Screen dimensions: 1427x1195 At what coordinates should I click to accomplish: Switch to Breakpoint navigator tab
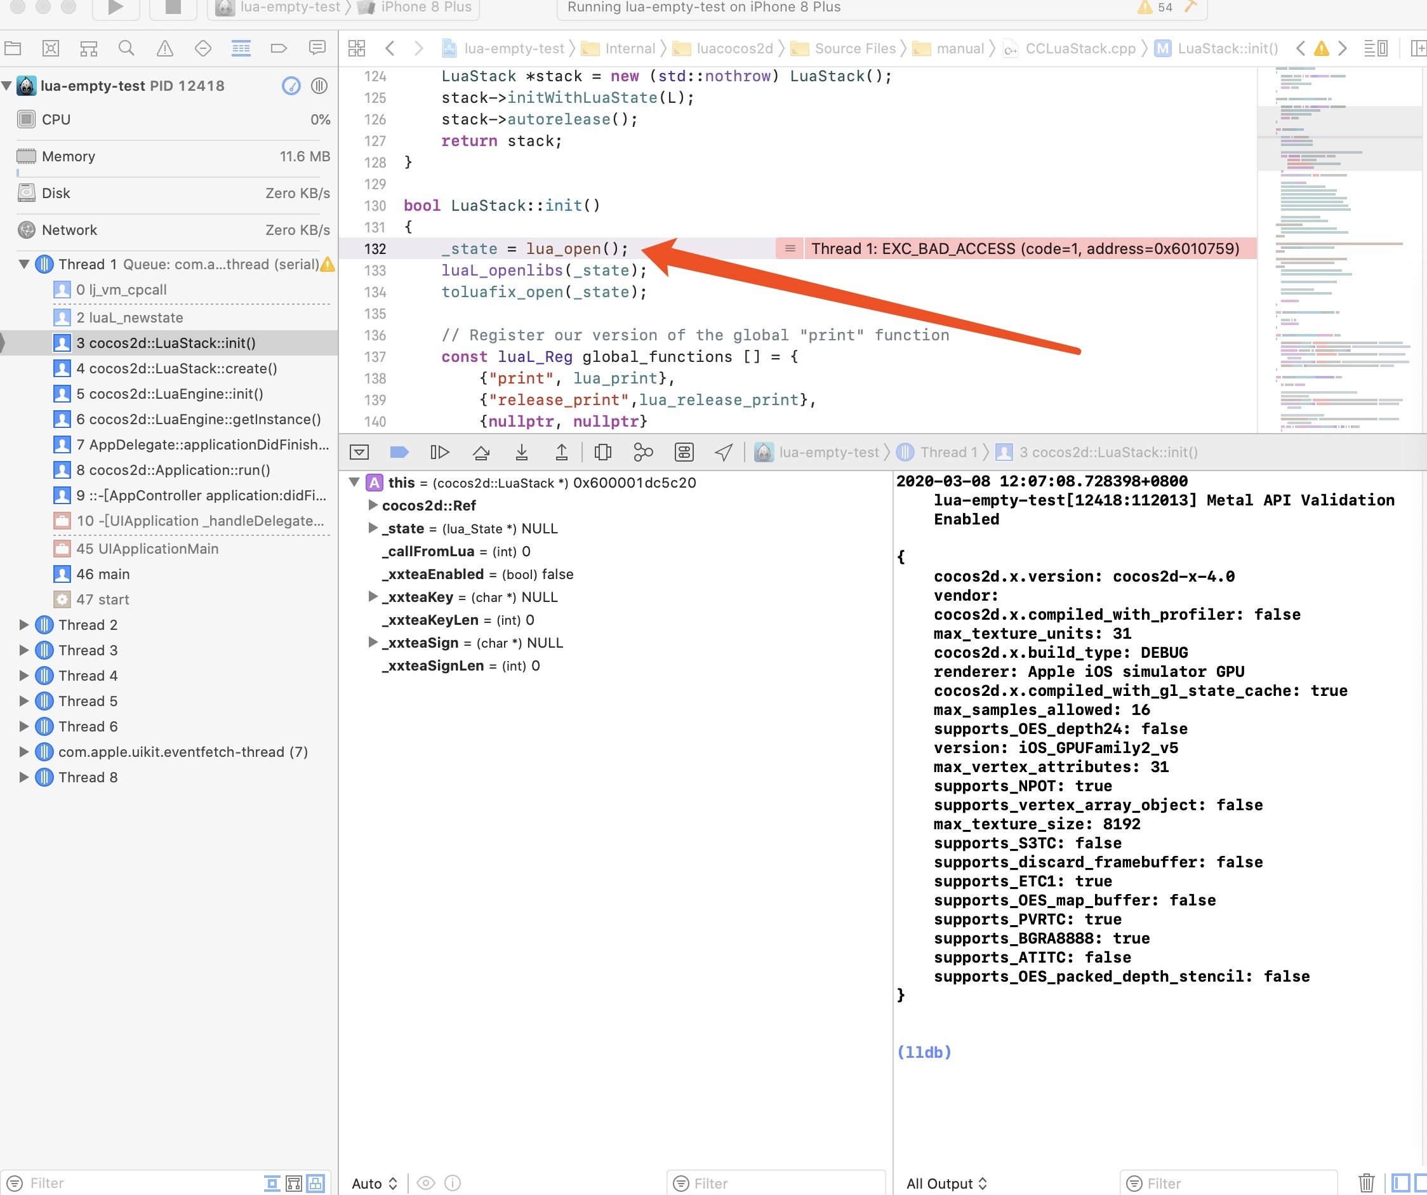279,48
